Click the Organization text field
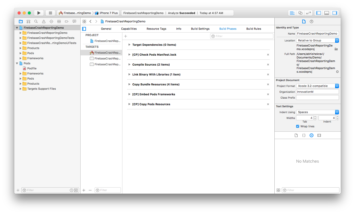The height and width of the screenshot is (214, 355). coord(317,92)
